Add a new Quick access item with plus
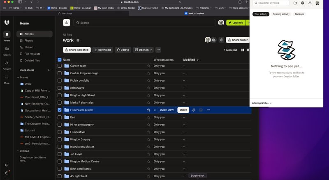 (49, 70)
